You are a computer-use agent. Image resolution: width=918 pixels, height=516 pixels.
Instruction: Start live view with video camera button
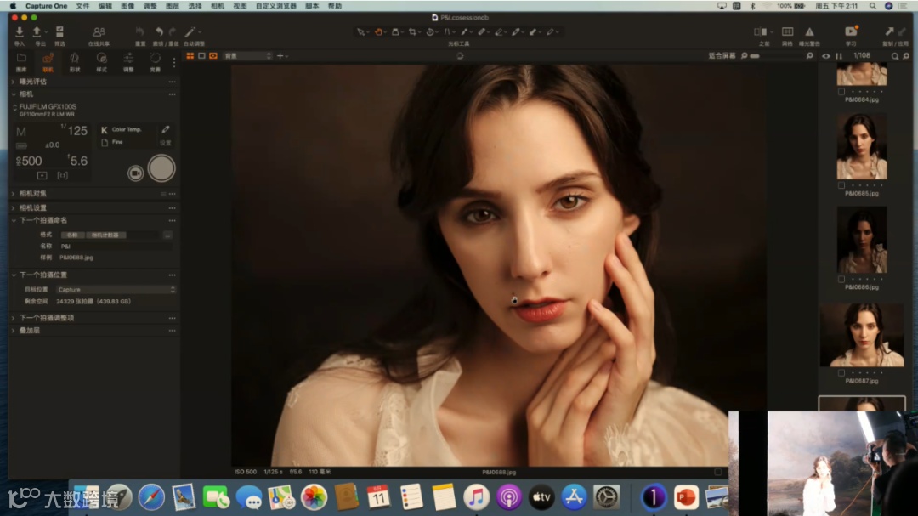[x=135, y=173]
